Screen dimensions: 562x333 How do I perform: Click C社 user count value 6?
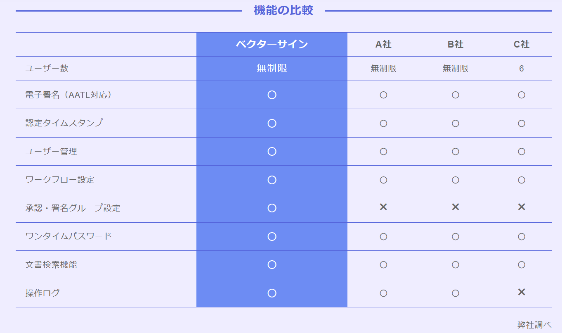[522, 69]
